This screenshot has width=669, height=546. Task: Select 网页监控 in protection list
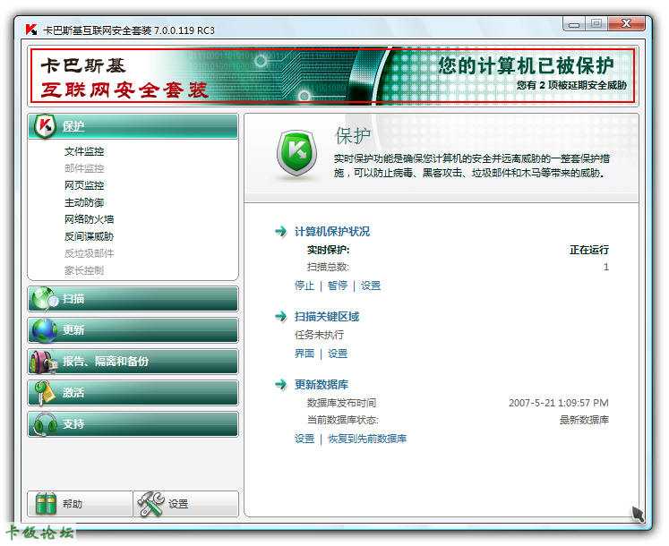click(84, 185)
